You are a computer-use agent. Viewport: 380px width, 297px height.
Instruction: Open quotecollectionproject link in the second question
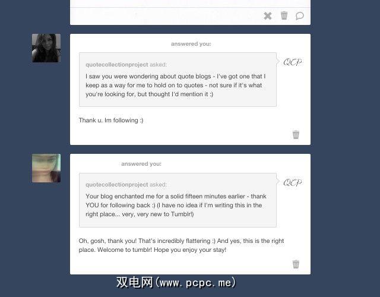coord(116,185)
